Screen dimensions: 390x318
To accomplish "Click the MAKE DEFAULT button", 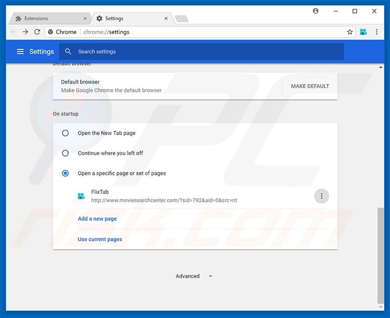I will (310, 86).
